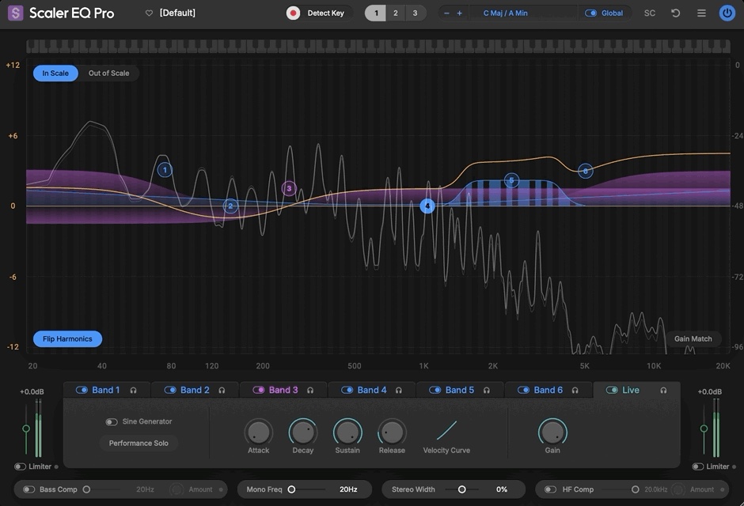The width and height of the screenshot is (744, 506).
Task: Select EQ node 6 on the graph
Action: tap(586, 171)
